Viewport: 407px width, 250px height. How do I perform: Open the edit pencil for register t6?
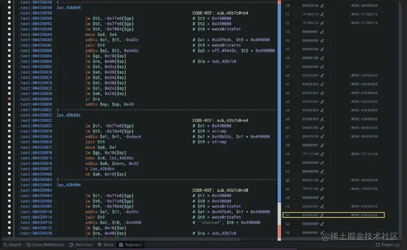click(322, 58)
